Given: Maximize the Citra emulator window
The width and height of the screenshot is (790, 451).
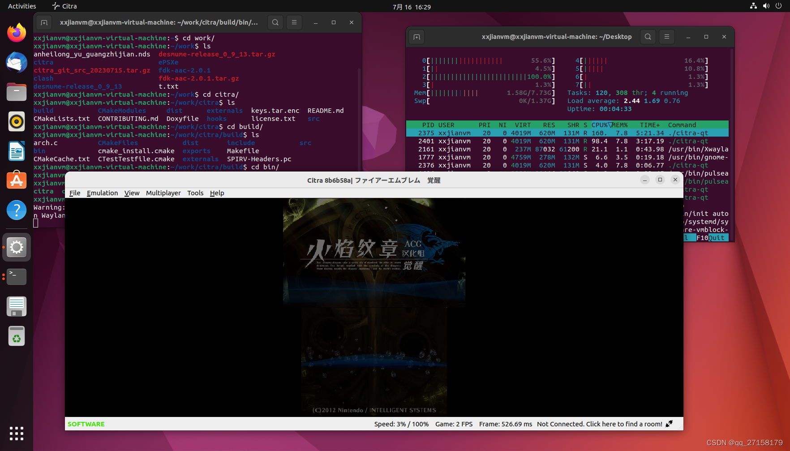Looking at the screenshot, I should tap(660, 180).
